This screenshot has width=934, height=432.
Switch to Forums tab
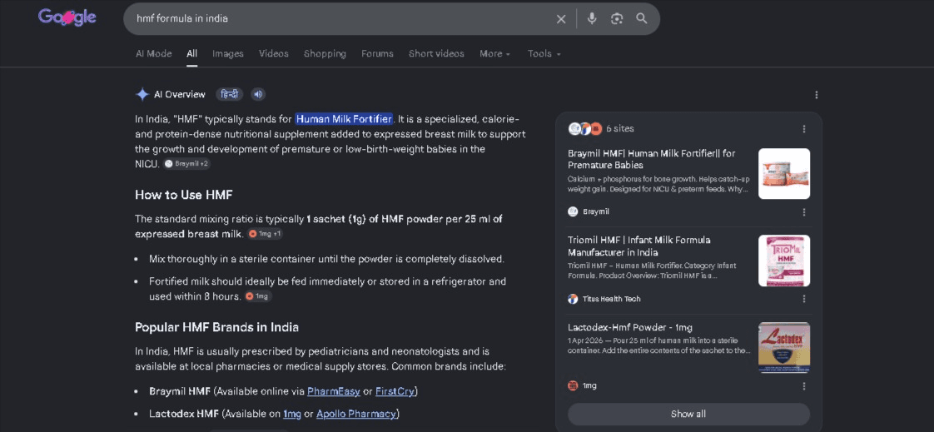[377, 53]
